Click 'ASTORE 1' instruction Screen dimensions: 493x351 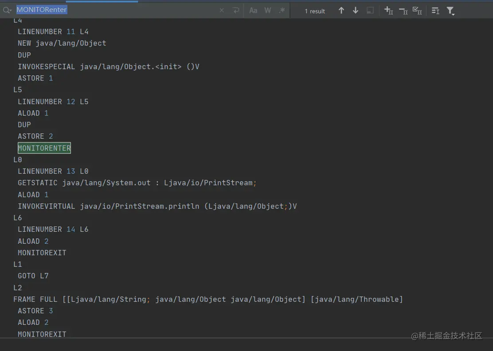click(35, 78)
